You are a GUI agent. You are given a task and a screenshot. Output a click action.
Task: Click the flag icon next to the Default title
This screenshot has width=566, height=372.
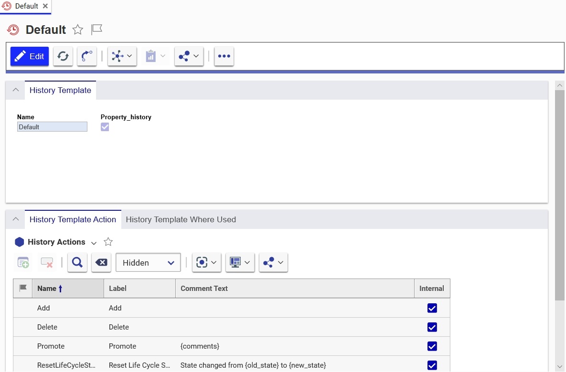(x=97, y=29)
